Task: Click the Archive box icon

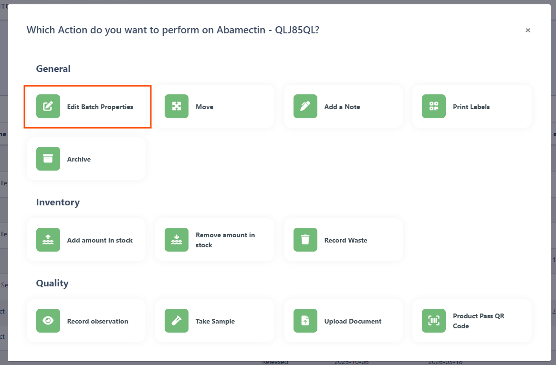Action: 48,159
